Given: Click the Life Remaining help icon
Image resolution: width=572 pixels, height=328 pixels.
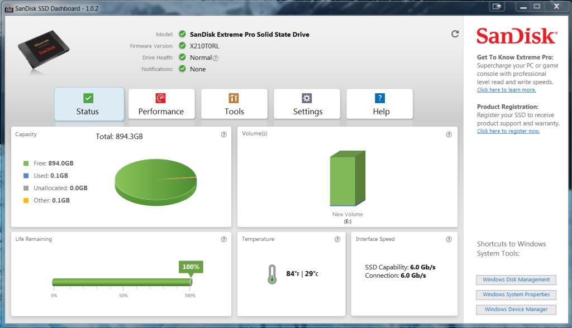Looking at the screenshot, I should [x=223, y=239].
